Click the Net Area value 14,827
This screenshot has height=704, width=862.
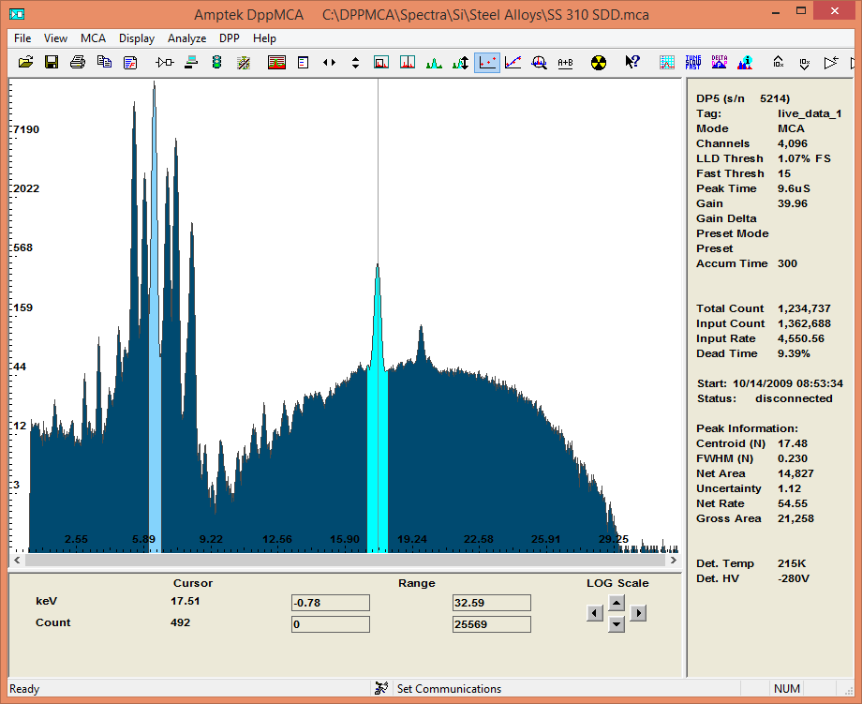[x=795, y=473]
